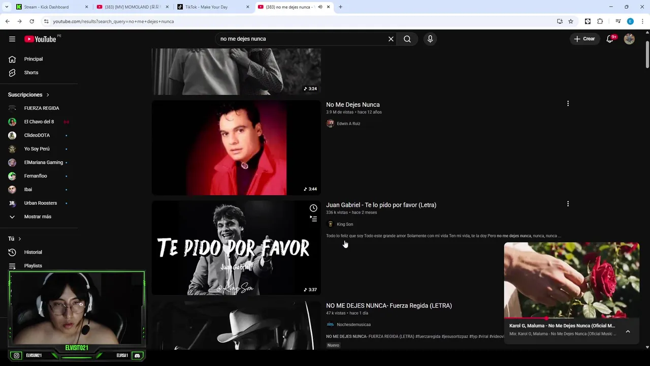
Task: Switch to MOMOLAND YouTube tab
Action: pos(133,7)
